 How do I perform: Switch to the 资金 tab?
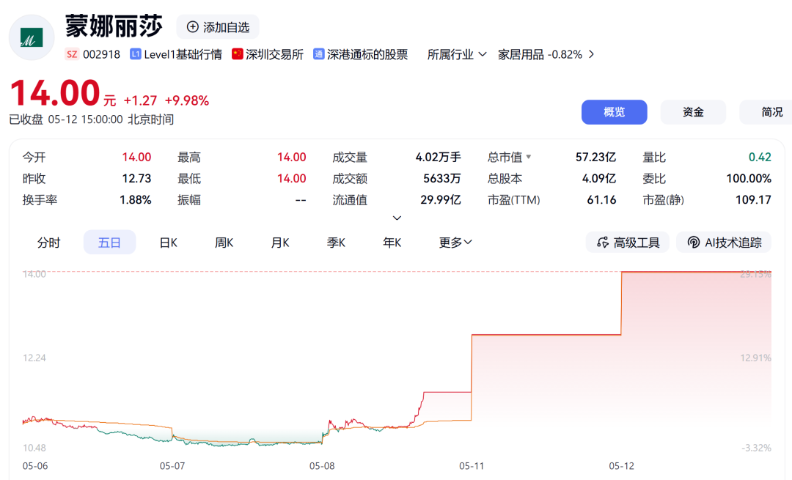click(x=693, y=112)
